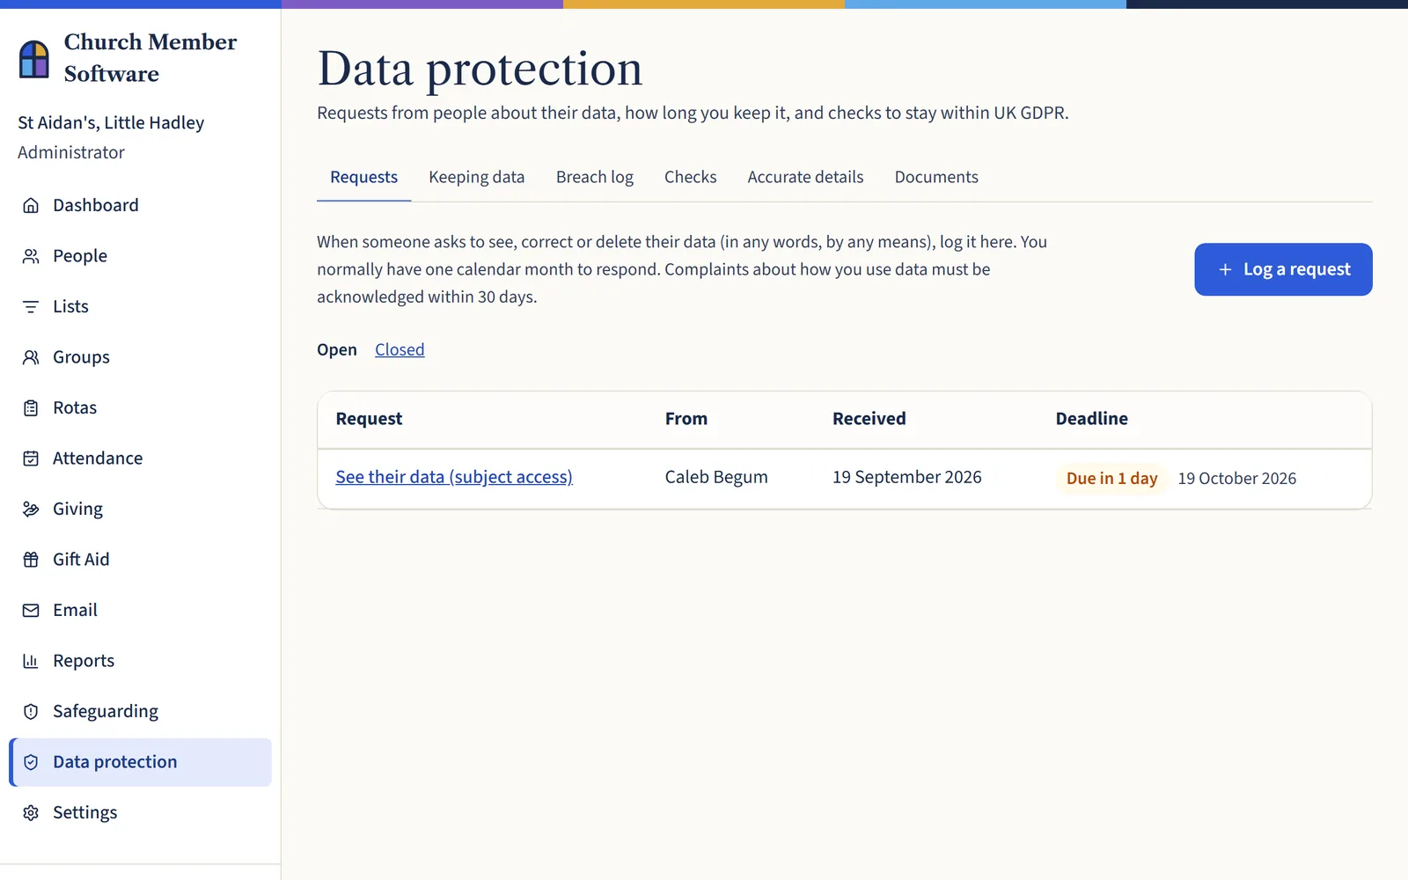Image resolution: width=1408 pixels, height=880 pixels.
Task: Click the Rotas clipboard icon
Action: click(31, 407)
